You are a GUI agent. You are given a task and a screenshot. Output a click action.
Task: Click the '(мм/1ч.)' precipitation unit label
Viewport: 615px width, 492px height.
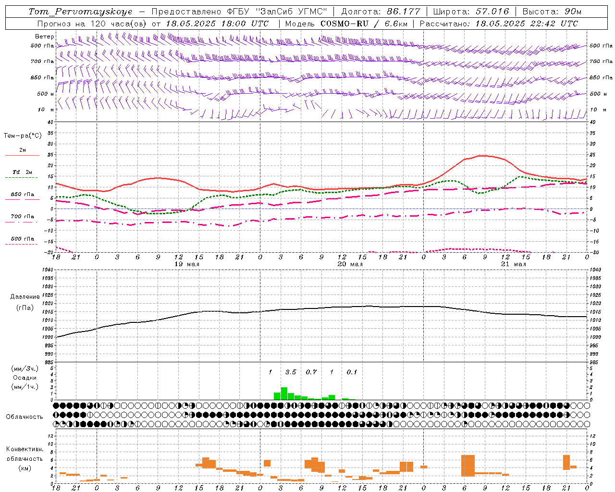pos(25,386)
